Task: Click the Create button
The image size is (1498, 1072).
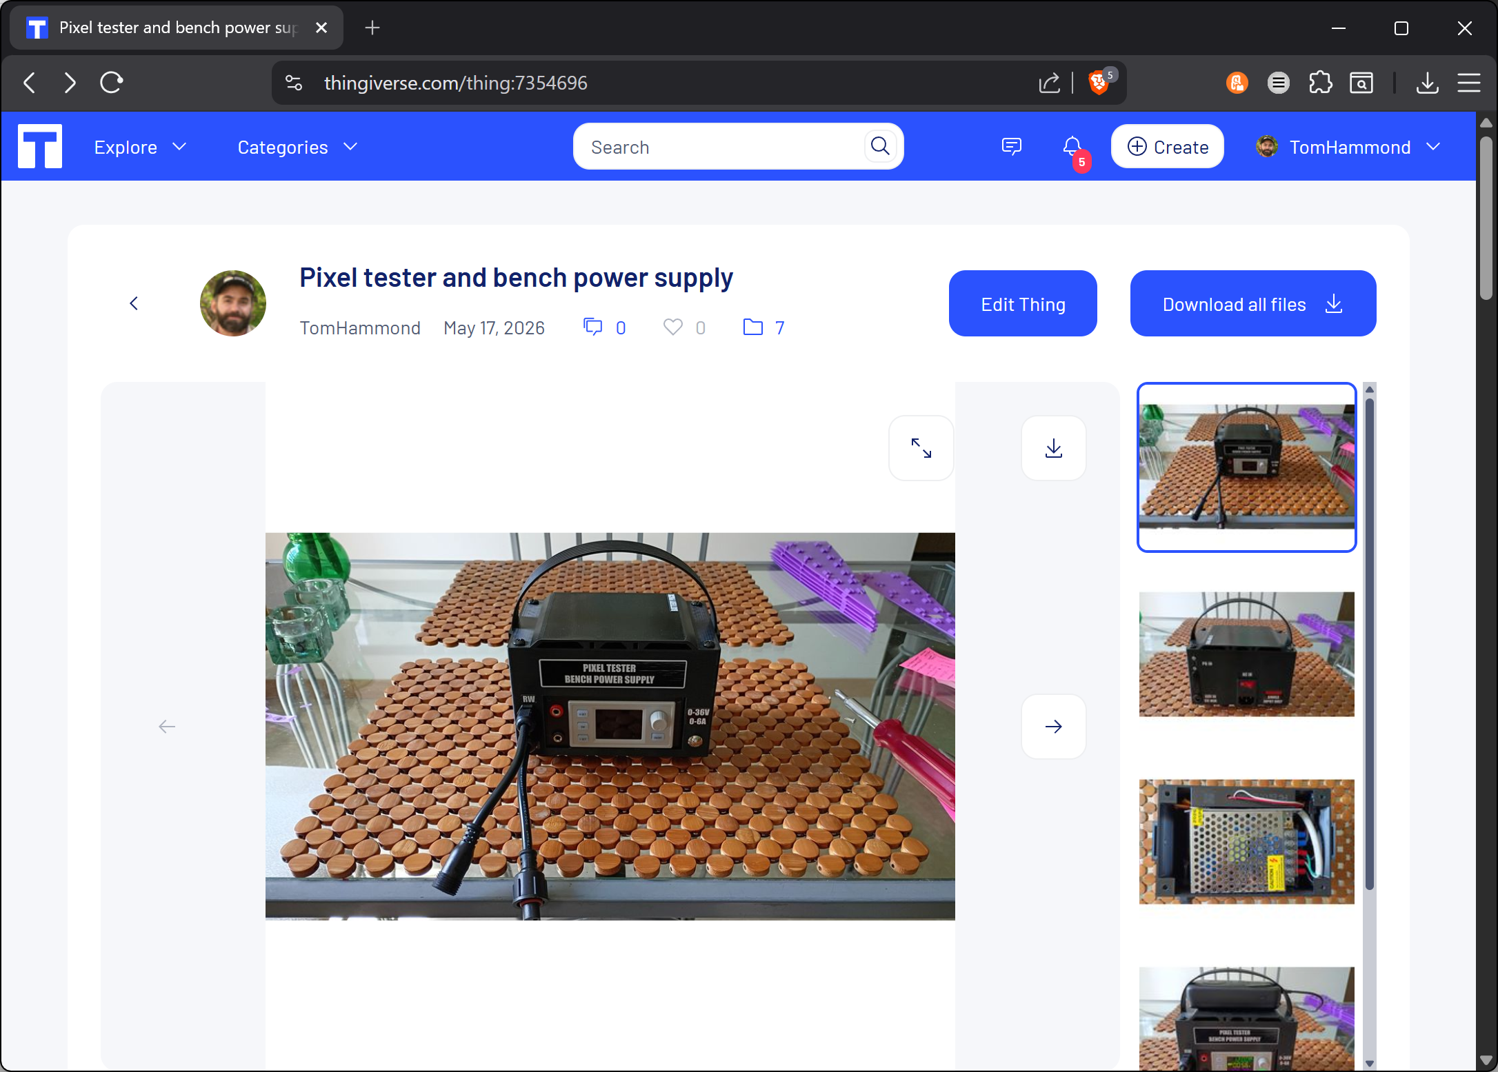Action: (x=1168, y=146)
